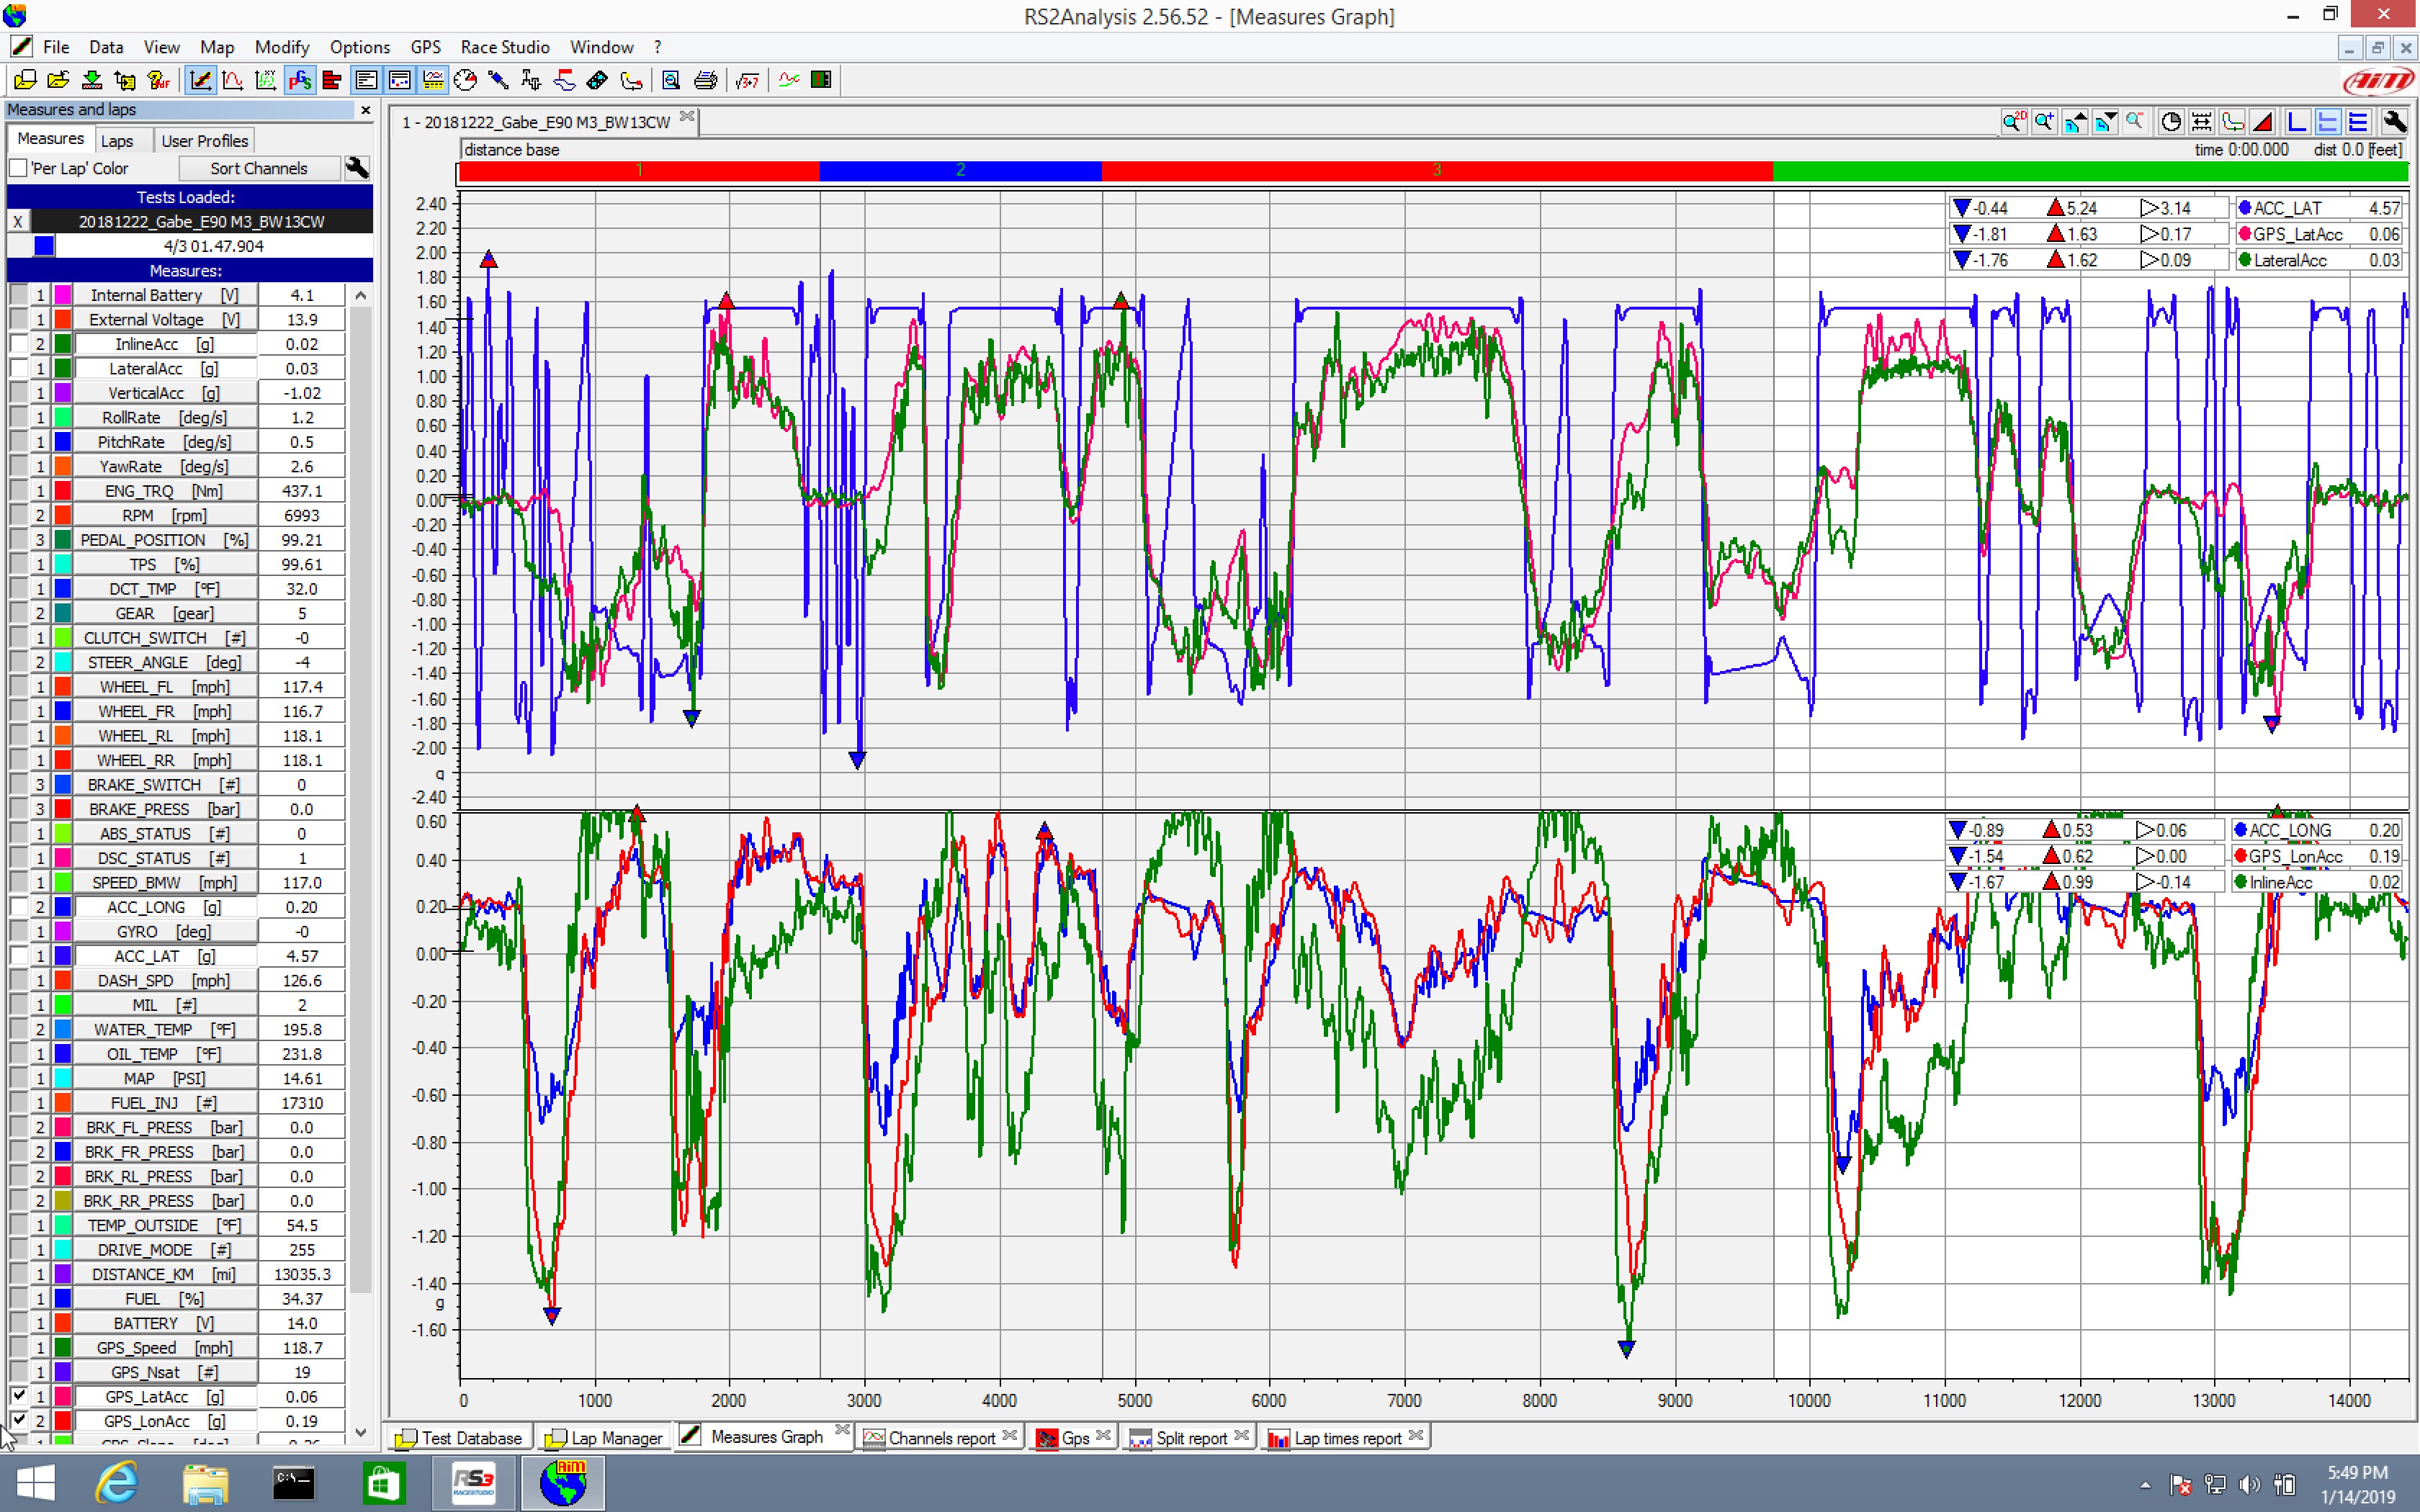Image resolution: width=2420 pixels, height=1512 pixels.
Task: Open the print preview magnifier icon
Action: coord(671,80)
